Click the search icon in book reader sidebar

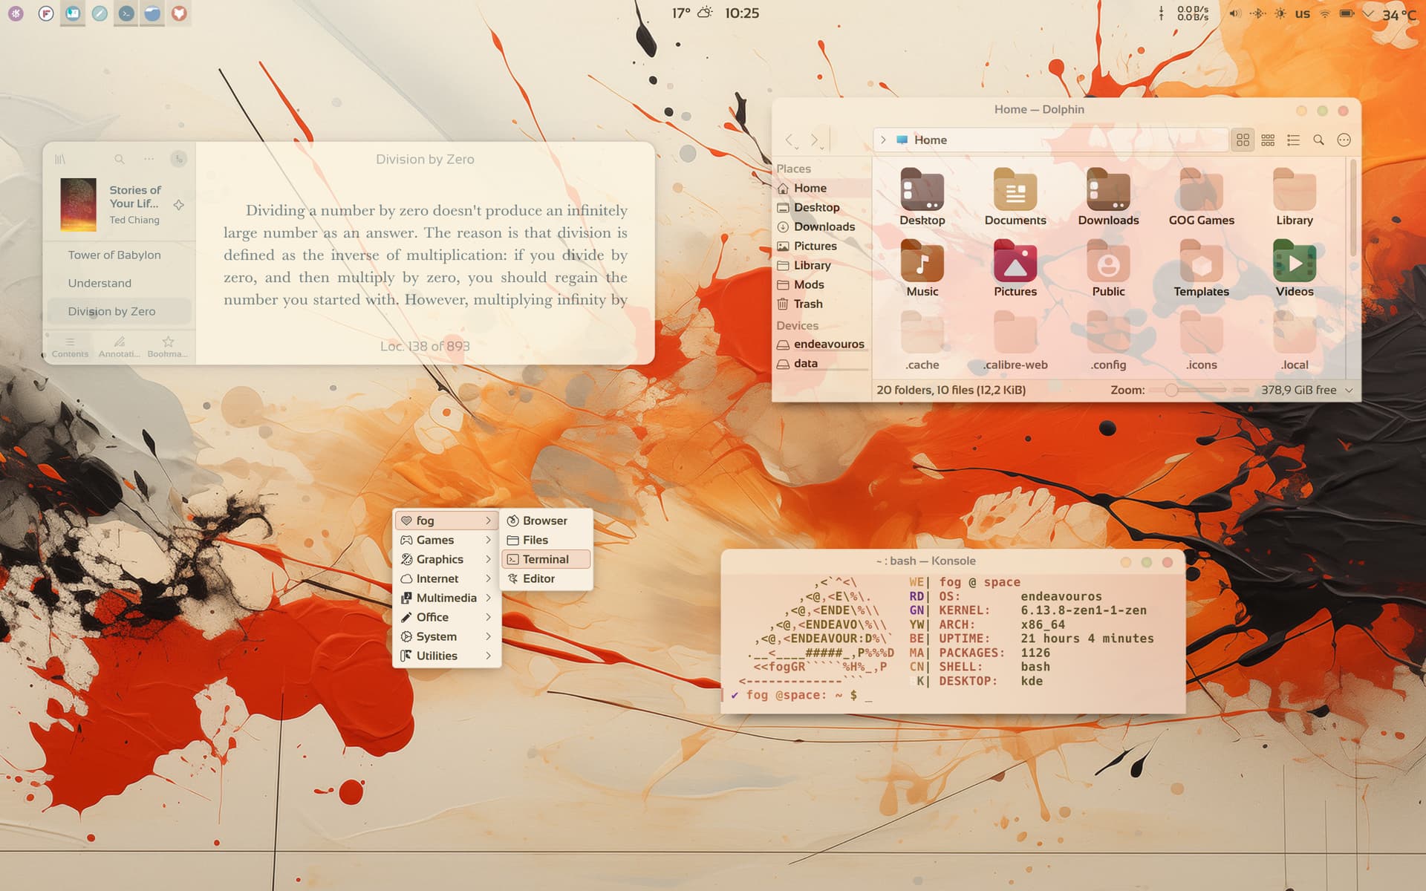click(120, 159)
